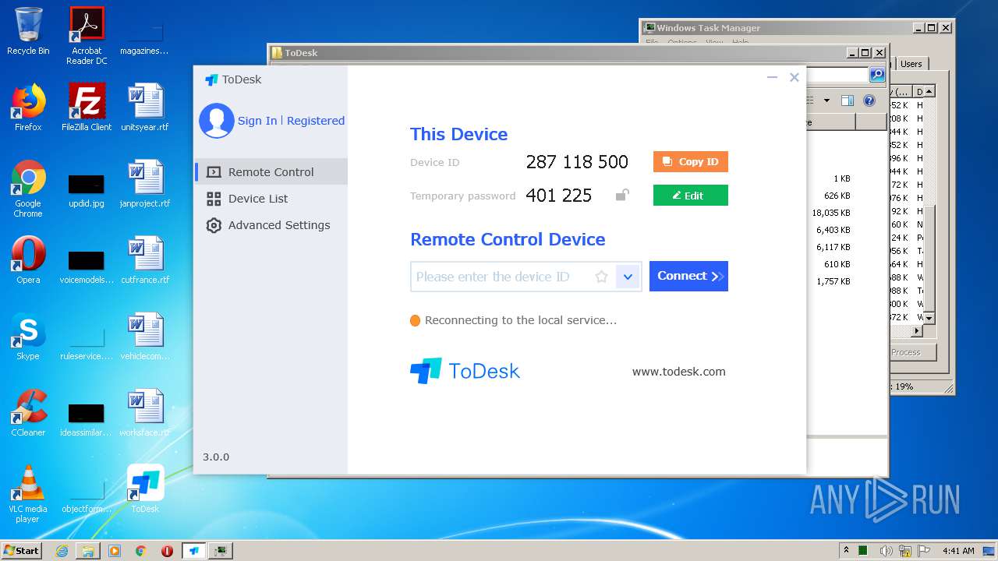Select unitsyear.rtf desktop file
The image size is (998, 561).
[145, 108]
